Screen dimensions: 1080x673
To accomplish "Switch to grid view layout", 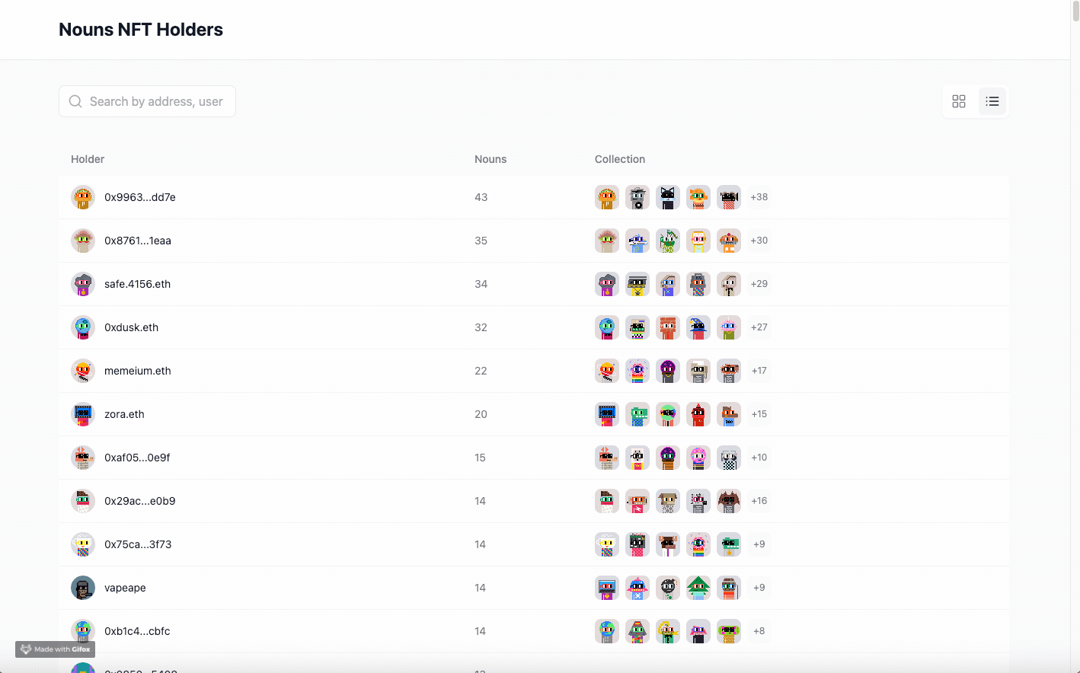I will [959, 101].
